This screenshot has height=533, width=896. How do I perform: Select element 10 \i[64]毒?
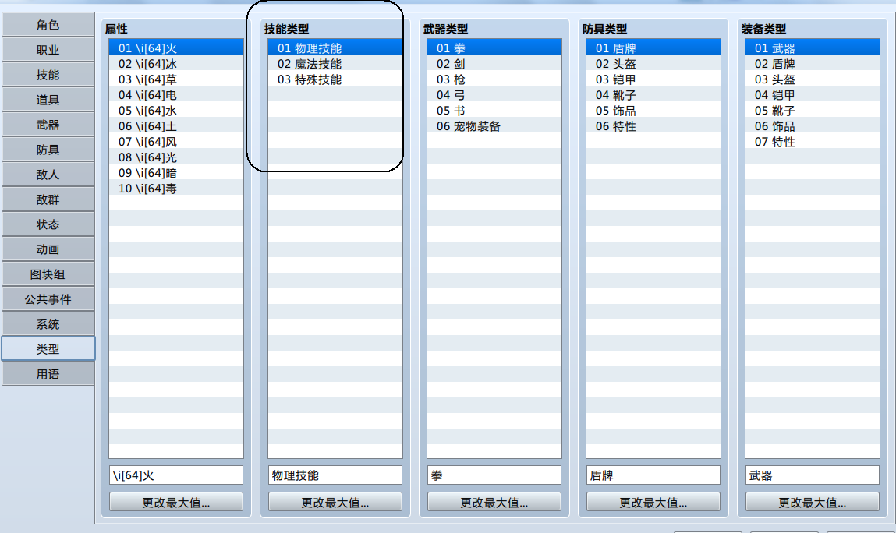(x=176, y=188)
